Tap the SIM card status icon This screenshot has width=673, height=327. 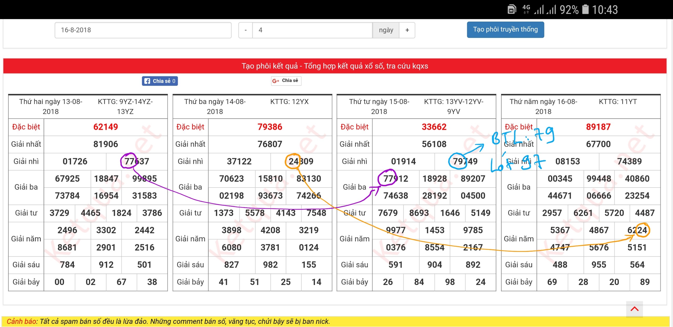tap(512, 10)
